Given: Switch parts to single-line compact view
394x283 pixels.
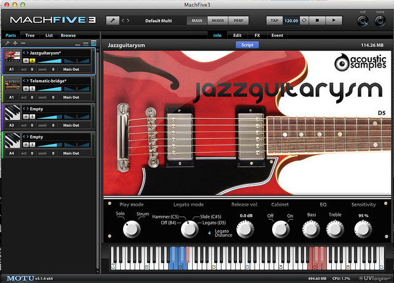Looking at the screenshot, I should pyautogui.click(x=78, y=44).
